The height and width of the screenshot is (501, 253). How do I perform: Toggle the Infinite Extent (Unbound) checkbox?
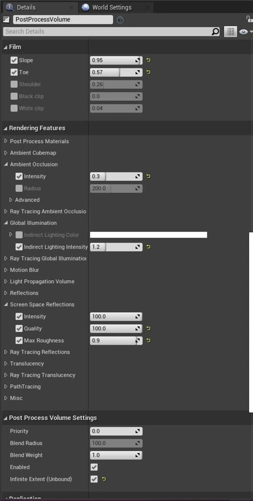[x=94, y=479]
